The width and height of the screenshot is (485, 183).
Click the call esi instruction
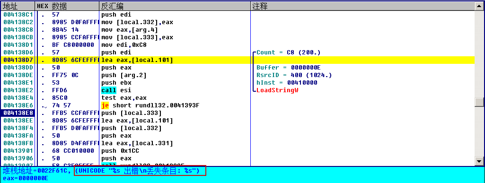click(x=116, y=90)
